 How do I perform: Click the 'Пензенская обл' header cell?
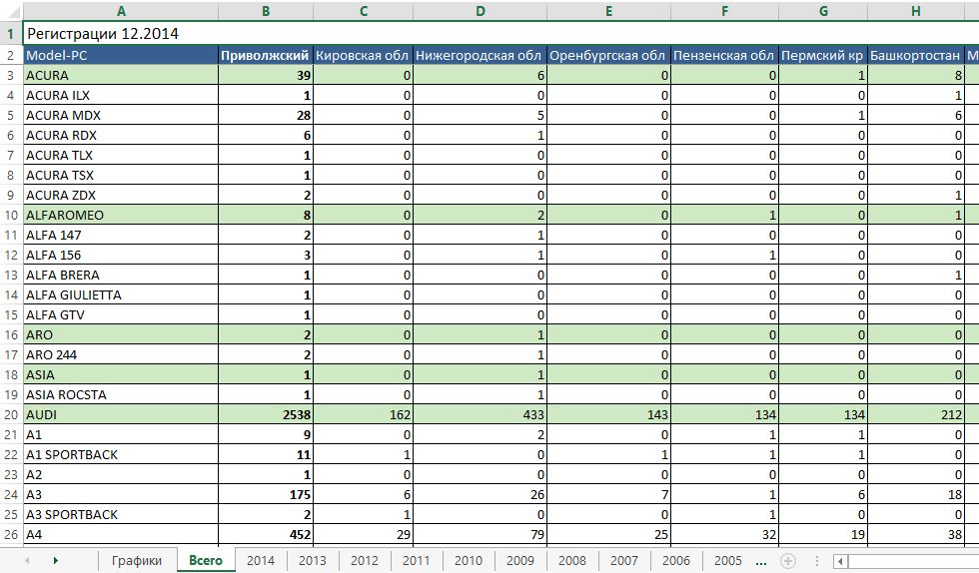click(724, 55)
